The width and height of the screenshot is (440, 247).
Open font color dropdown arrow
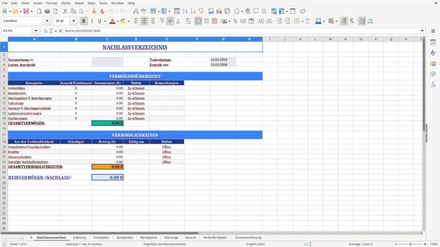pos(118,21)
